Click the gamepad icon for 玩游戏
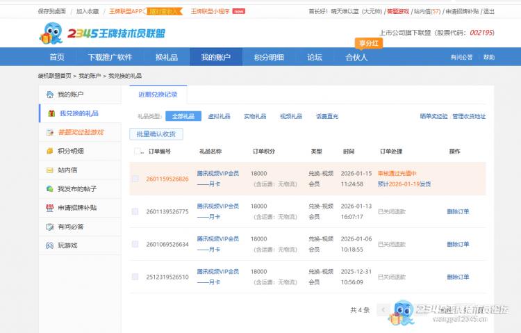This screenshot has height=333, width=521. [x=49, y=245]
